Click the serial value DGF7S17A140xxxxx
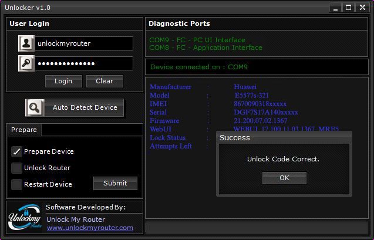Screen dimensions: 374x240 (266, 112)
